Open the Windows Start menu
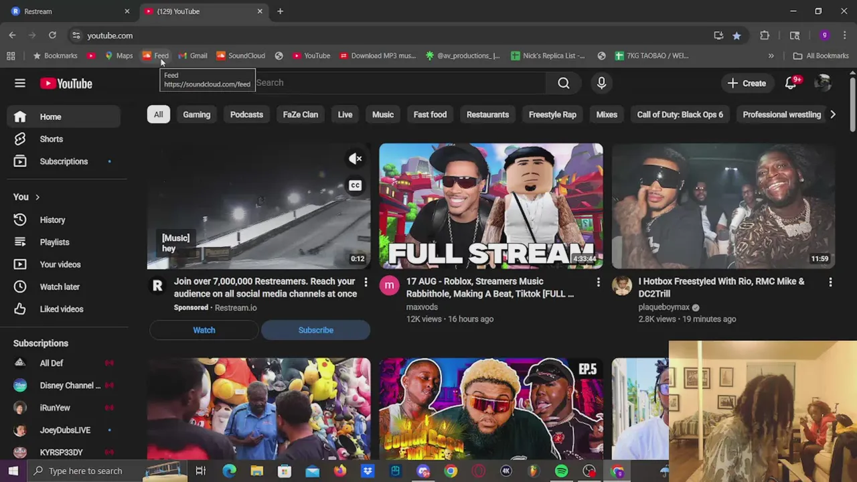This screenshot has height=482, width=857. coord(13,471)
